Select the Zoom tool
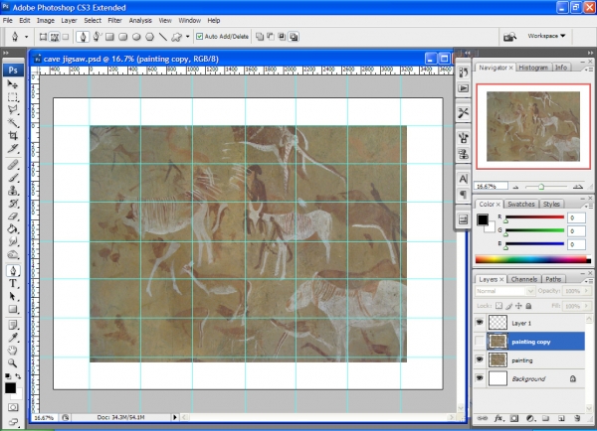 (13, 363)
